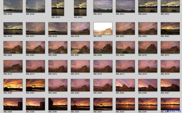Choose photo DSC_8159

tap(80, 28)
